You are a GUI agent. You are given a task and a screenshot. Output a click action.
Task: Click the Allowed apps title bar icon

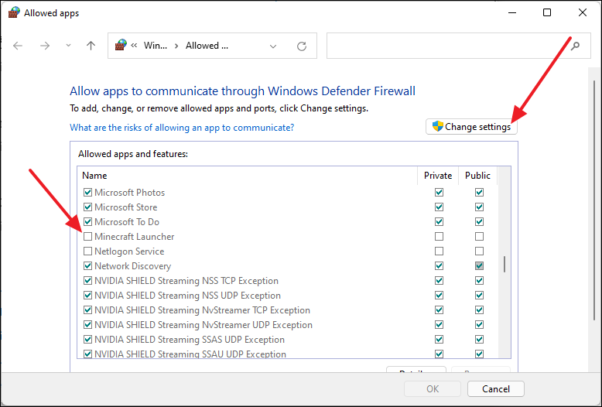(14, 12)
